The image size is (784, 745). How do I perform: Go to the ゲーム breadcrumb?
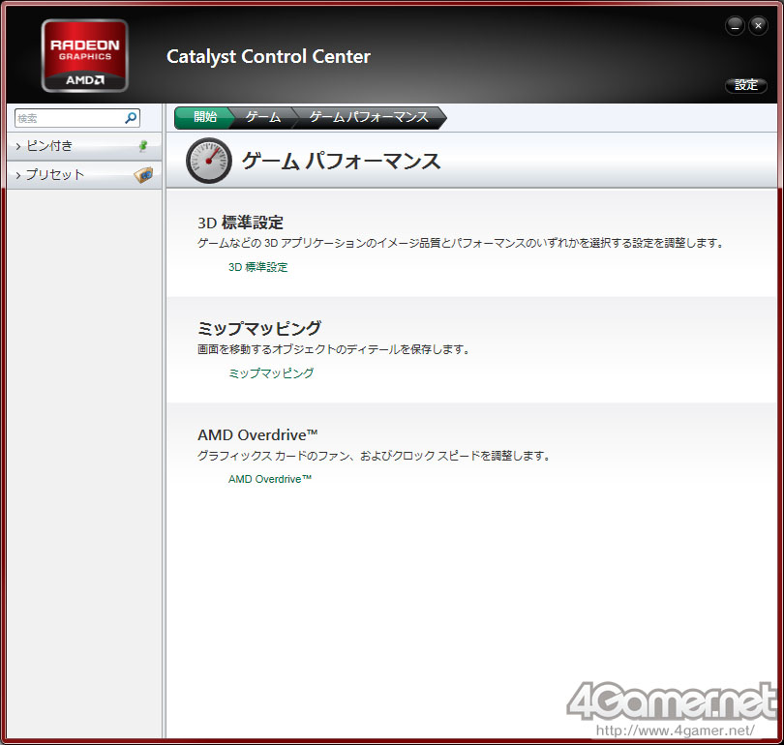[x=263, y=117]
